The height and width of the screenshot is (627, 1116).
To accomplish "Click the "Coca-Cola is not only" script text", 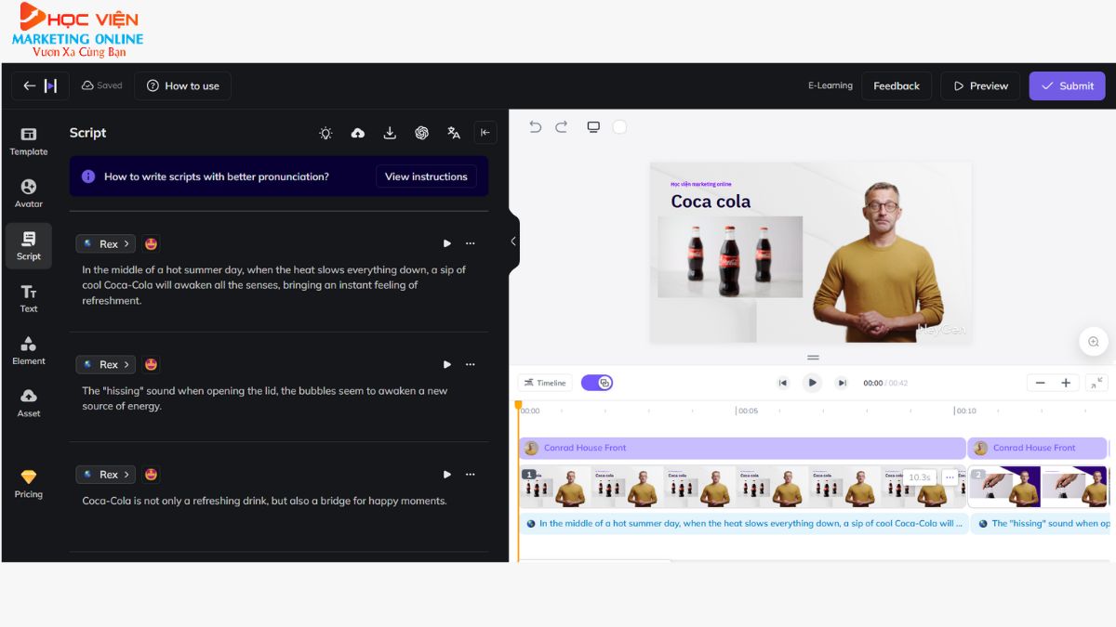I will tap(265, 501).
